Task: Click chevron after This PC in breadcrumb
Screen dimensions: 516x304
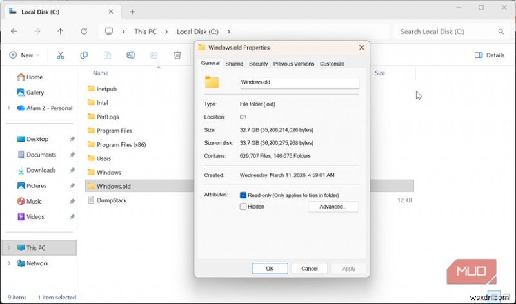Action: point(166,32)
